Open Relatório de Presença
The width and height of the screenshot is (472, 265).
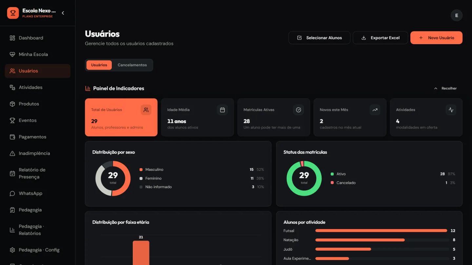point(38,173)
